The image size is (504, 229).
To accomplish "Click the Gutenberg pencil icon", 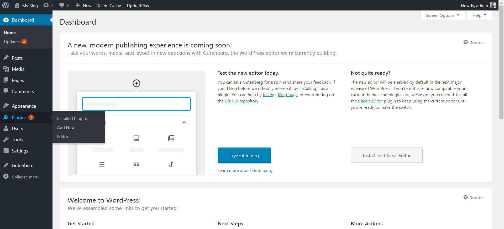I will [x=6, y=165].
